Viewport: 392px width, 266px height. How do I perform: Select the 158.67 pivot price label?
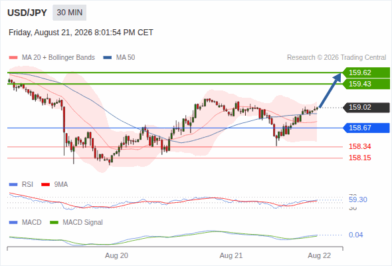pyautogui.click(x=366, y=128)
